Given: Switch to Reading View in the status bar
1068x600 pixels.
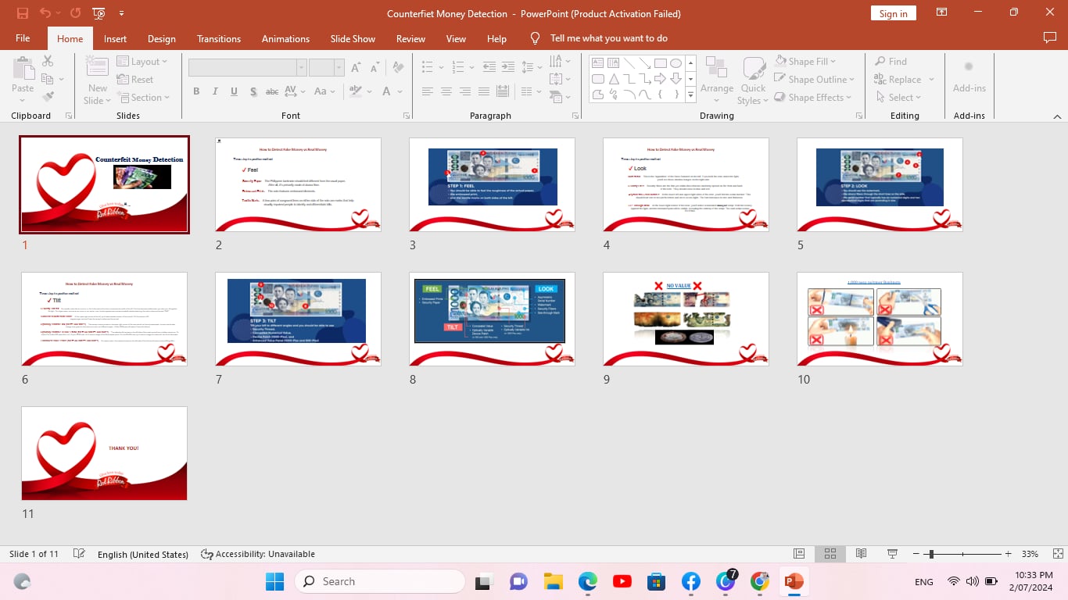Looking at the screenshot, I should pos(861,554).
